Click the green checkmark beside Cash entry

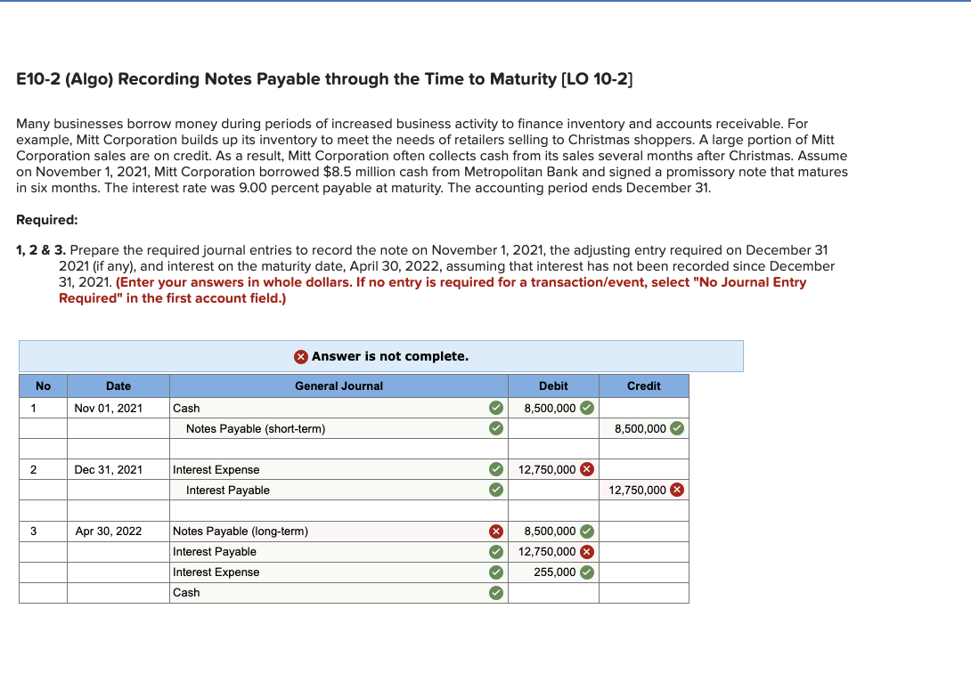(496, 409)
